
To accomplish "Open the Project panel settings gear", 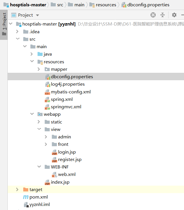I will 174,15.
